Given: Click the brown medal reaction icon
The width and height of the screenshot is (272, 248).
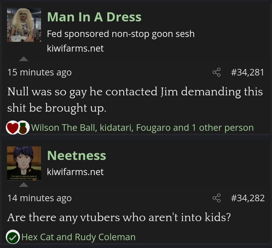Looking at the screenshot, I should click(23, 128).
